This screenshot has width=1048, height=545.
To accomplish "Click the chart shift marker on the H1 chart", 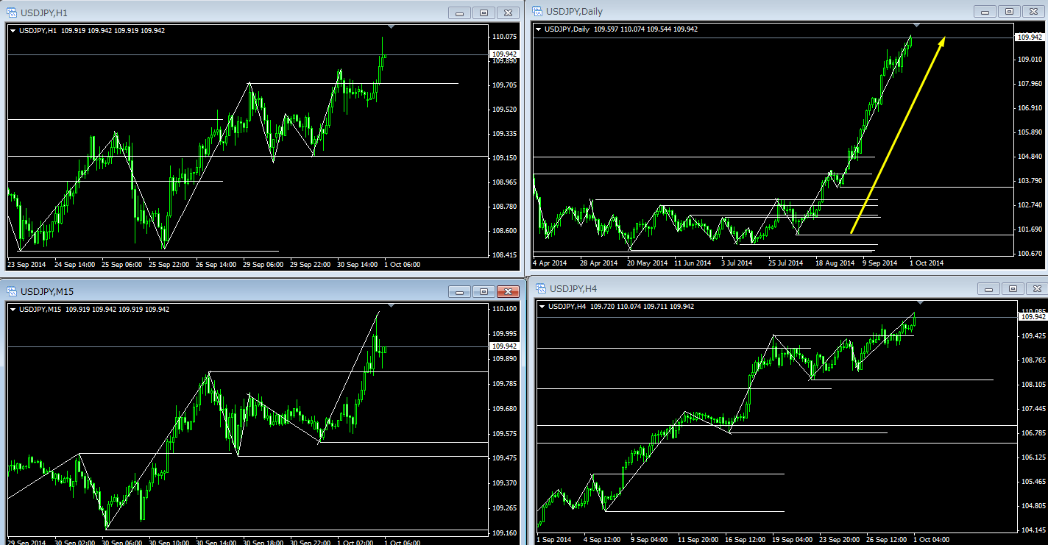I will (x=392, y=27).
